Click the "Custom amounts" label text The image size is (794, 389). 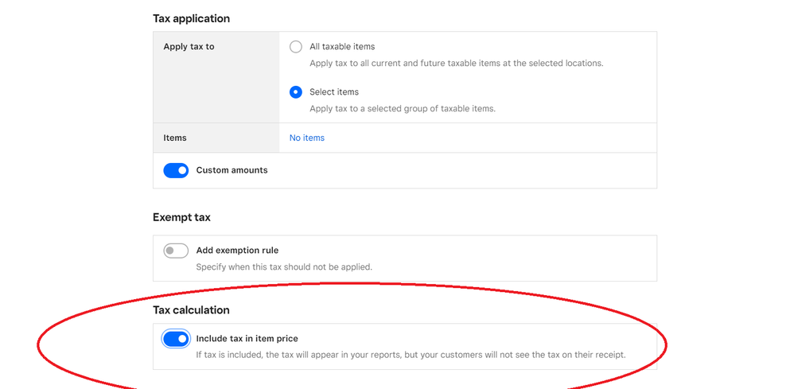tap(232, 170)
